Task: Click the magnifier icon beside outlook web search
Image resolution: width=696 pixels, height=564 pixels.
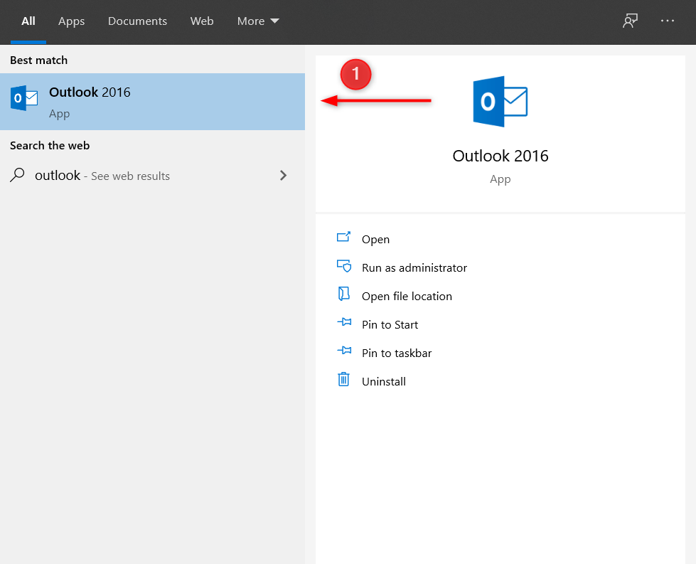Action: (17, 175)
